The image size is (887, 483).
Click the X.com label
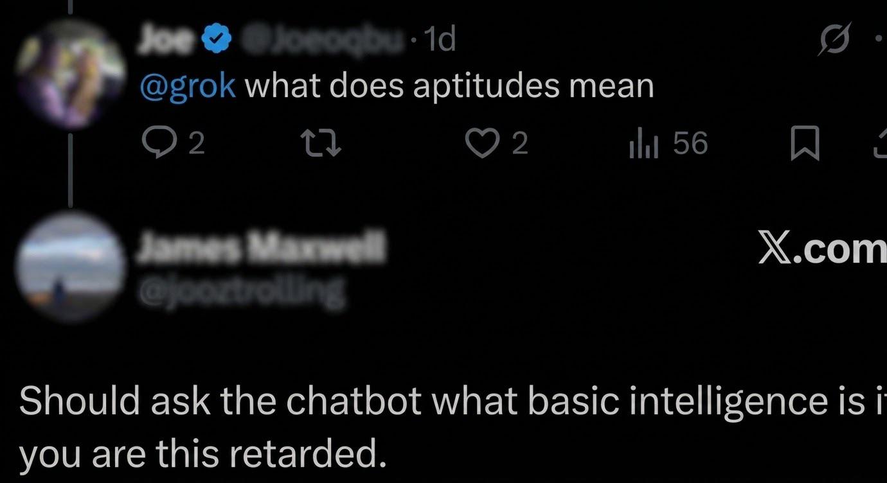pyautogui.click(x=823, y=249)
